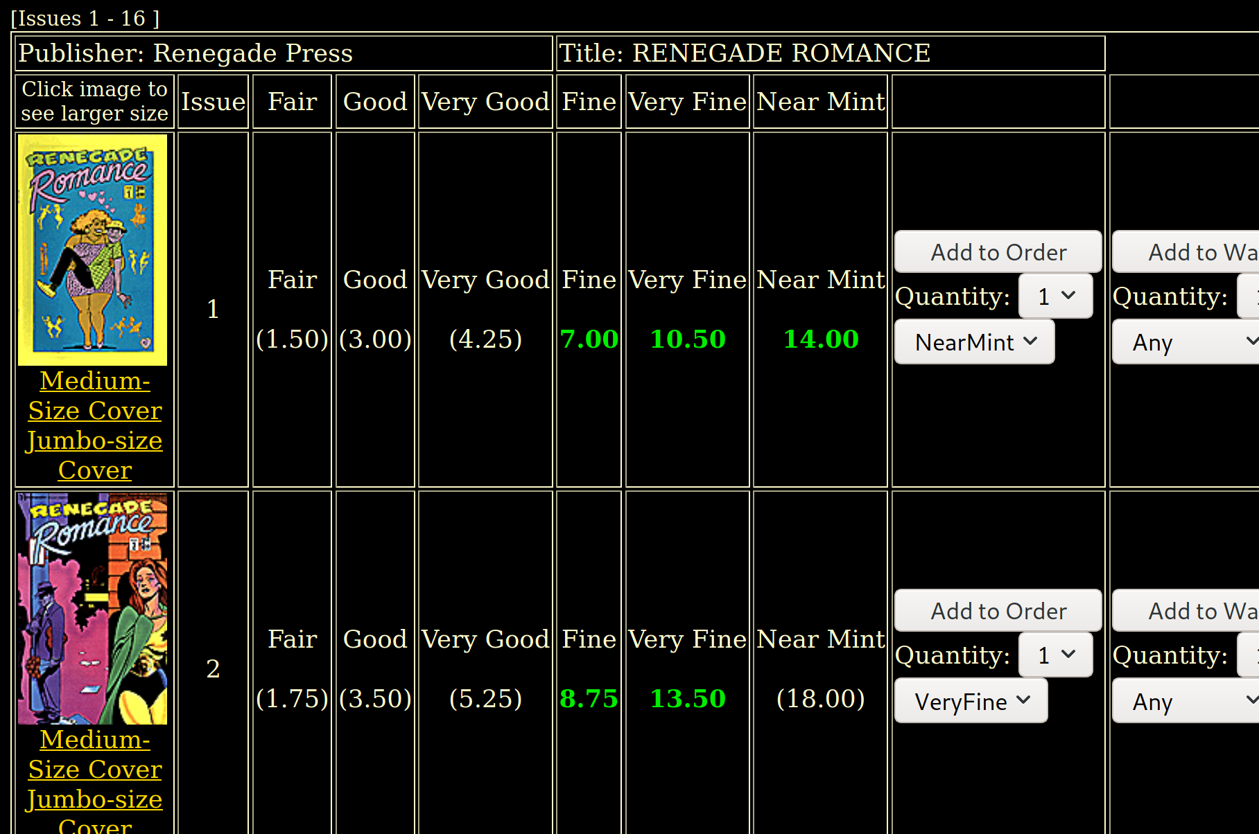Select the 8.75 Fine price for issue 2
The image size is (1259, 834).
(589, 698)
